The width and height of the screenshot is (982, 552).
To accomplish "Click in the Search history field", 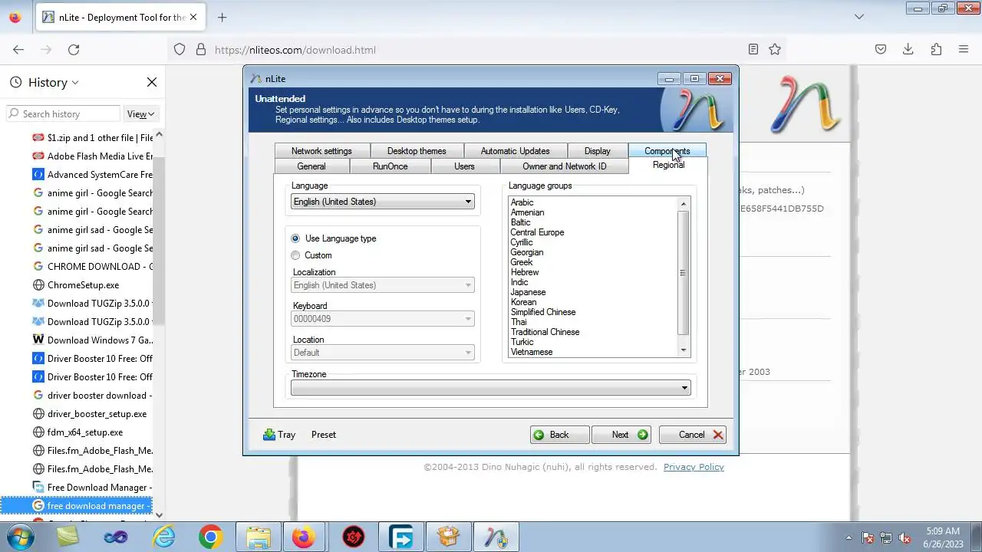I will (63, 114).
